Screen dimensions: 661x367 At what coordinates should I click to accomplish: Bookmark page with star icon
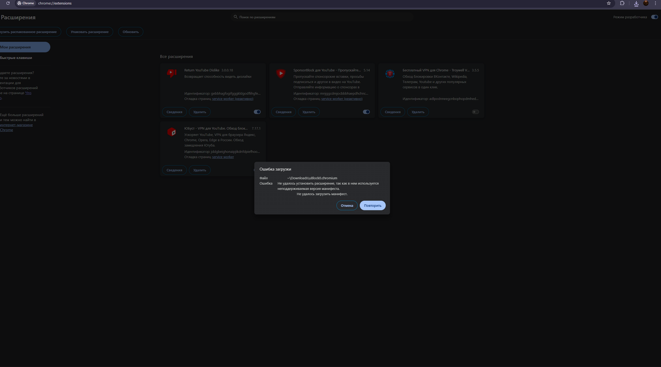tap(609, 3)
